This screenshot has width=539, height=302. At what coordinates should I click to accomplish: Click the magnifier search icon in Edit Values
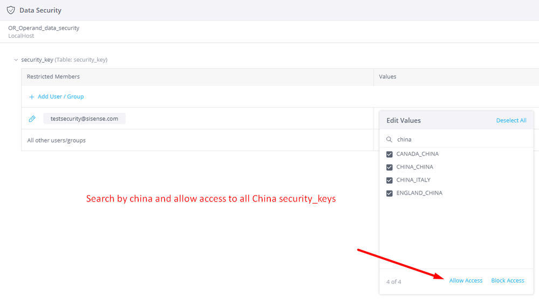390,139
